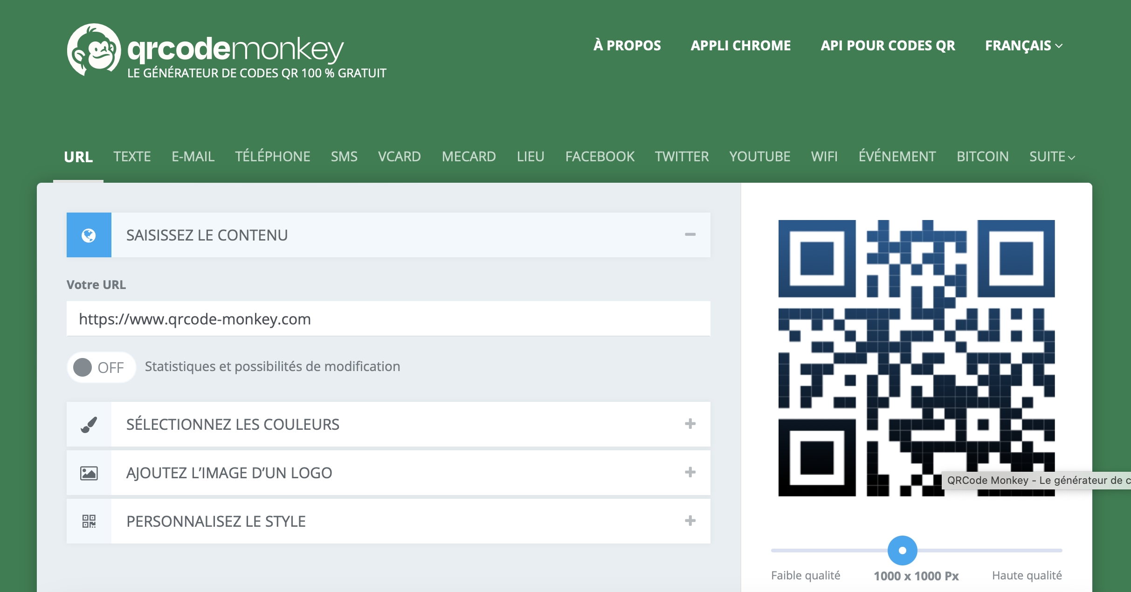
Task: Switch to the Téléphone tab
Action: click(273, 157)
